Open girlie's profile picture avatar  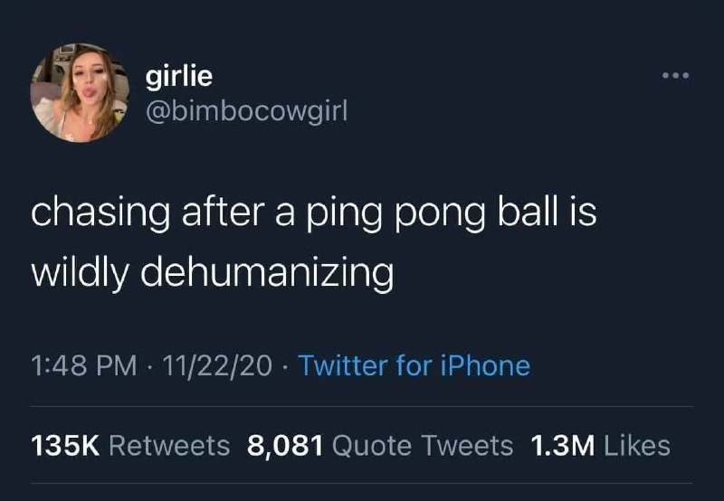pyautogui.click(x=80, y=92)
